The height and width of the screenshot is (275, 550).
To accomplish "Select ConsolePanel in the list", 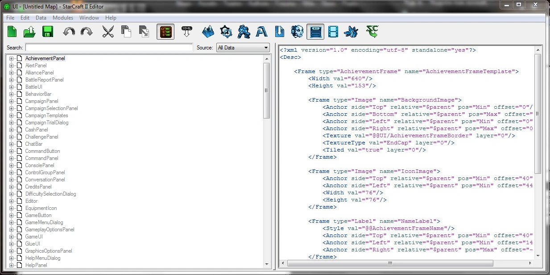I will tap(40, 165).
